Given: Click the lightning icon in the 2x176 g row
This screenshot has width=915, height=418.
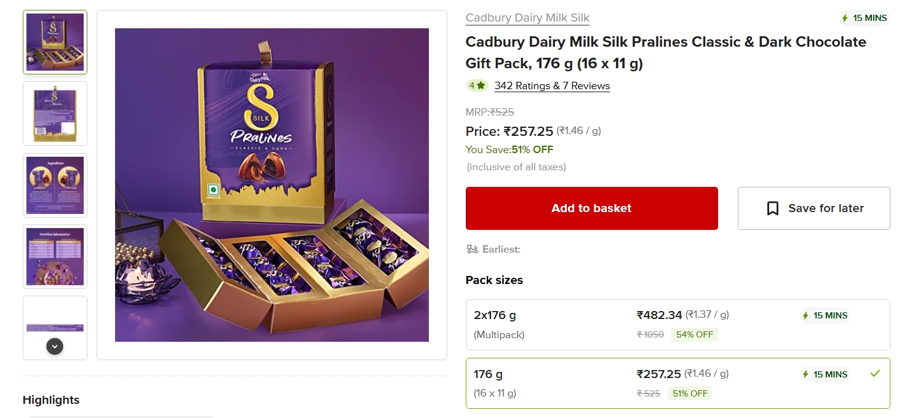Looking at the screenshot, I should click(805, 315).
